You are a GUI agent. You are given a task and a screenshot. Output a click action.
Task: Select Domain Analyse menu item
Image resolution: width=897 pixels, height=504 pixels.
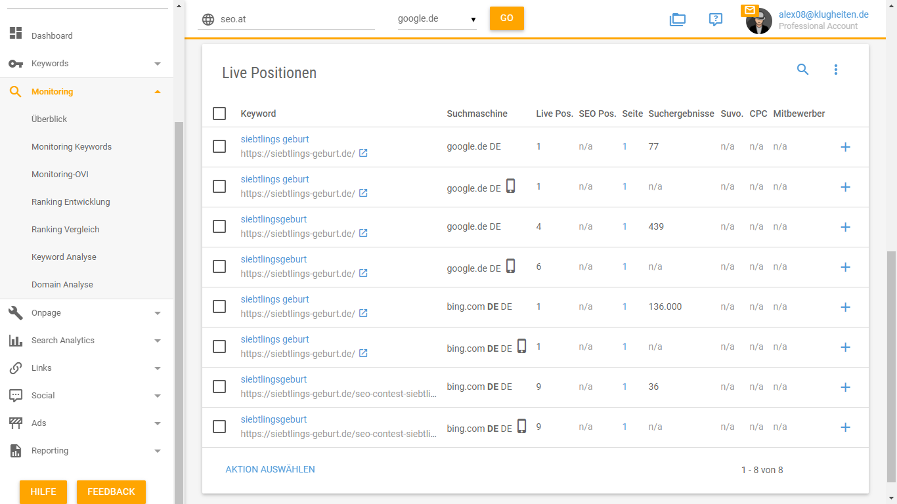pos(62,285)
